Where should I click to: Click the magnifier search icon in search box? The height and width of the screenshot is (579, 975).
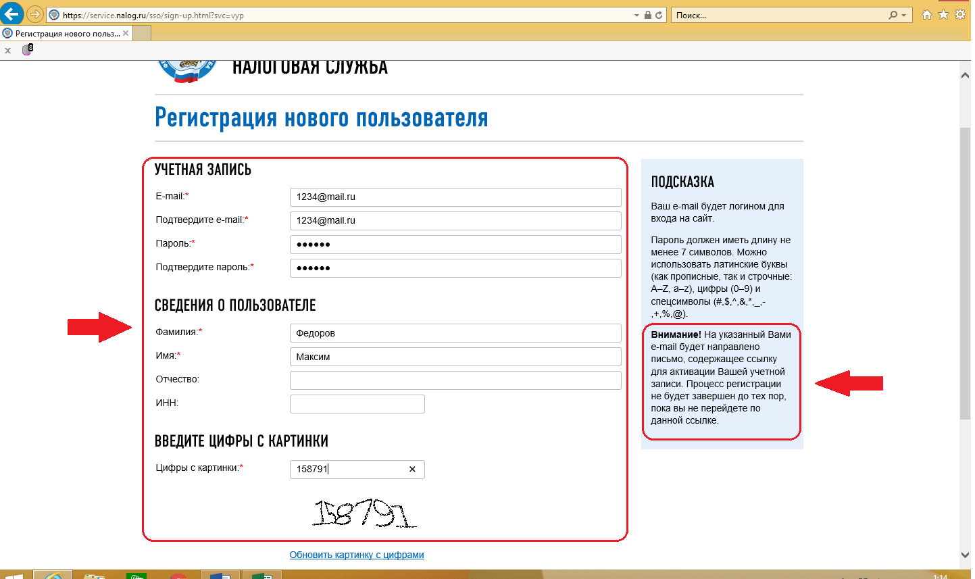pos(893,15)
